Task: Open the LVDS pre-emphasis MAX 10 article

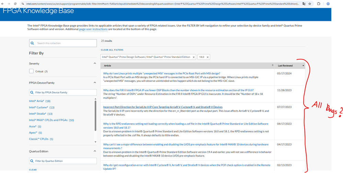Action: pos(186,146)
